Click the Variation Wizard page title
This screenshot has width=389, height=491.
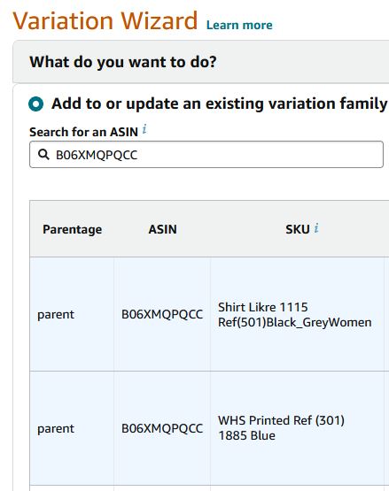pos(105,20)
